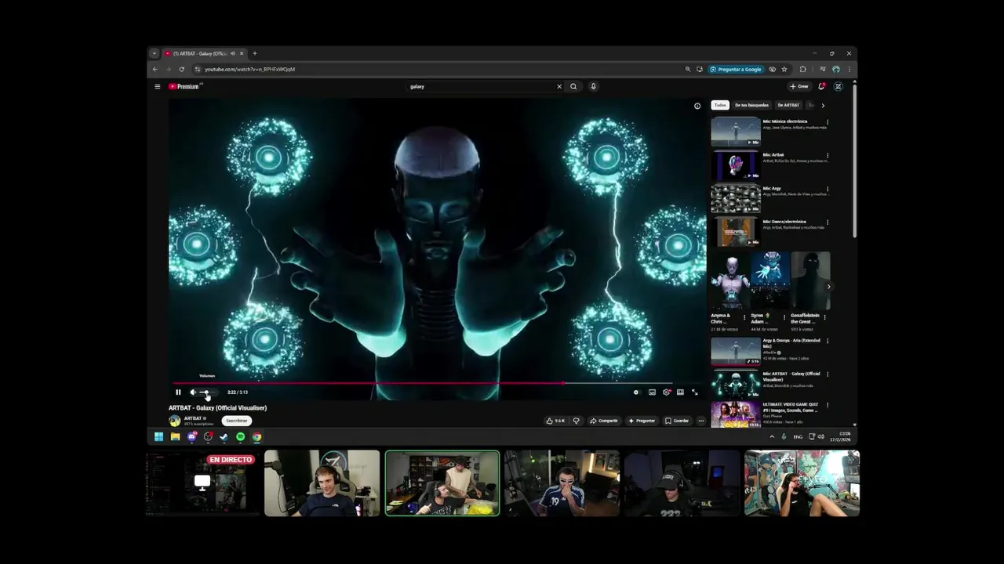Viewport: 1004px width, 564px height.
Task: Open Steam on the taskbar
Action: [x=224, y=437]
